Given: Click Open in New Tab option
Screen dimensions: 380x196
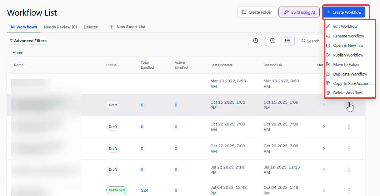Looking at the screenshot, I should tap(348, 46).
